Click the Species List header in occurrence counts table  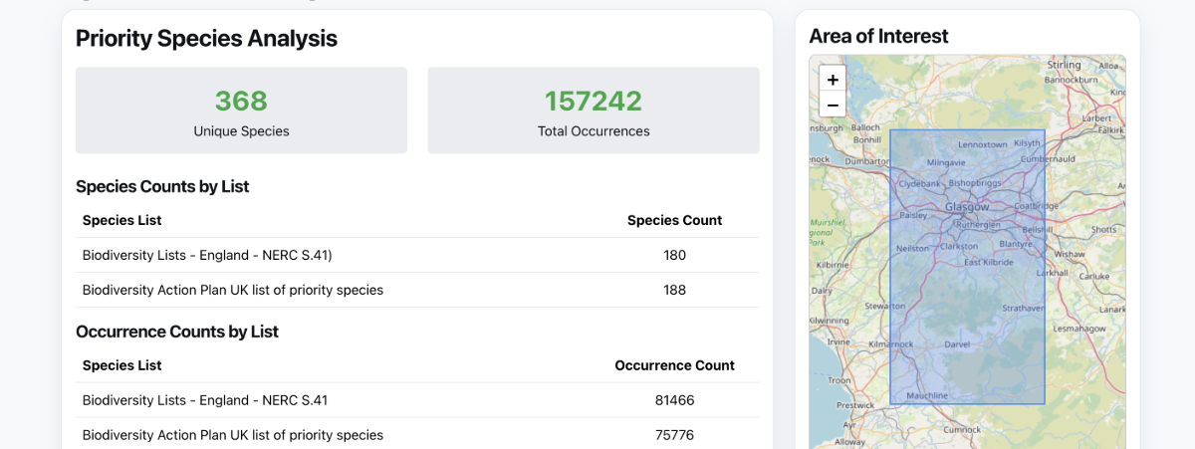tap(121, 365)
